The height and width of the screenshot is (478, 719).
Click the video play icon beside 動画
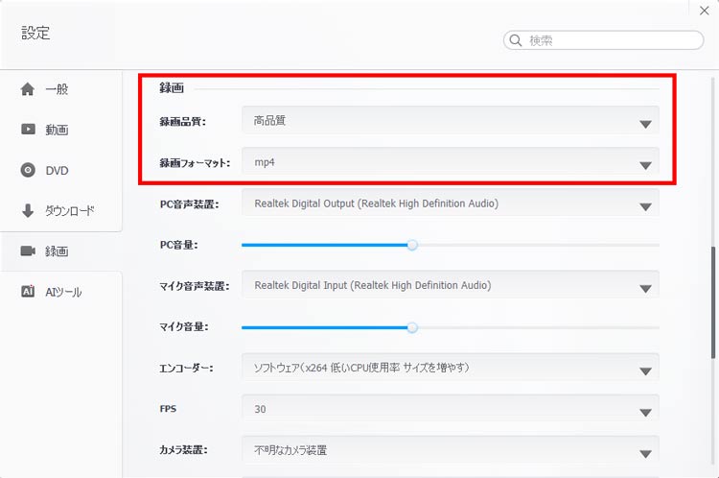28,130
